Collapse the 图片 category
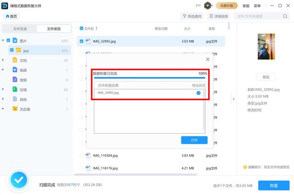The height and width of the screenshot is (195, 294). pyautogui.click(x=3, y=40)
